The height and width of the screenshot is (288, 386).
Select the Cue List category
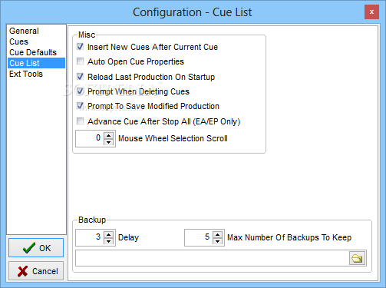coord(36,63)
